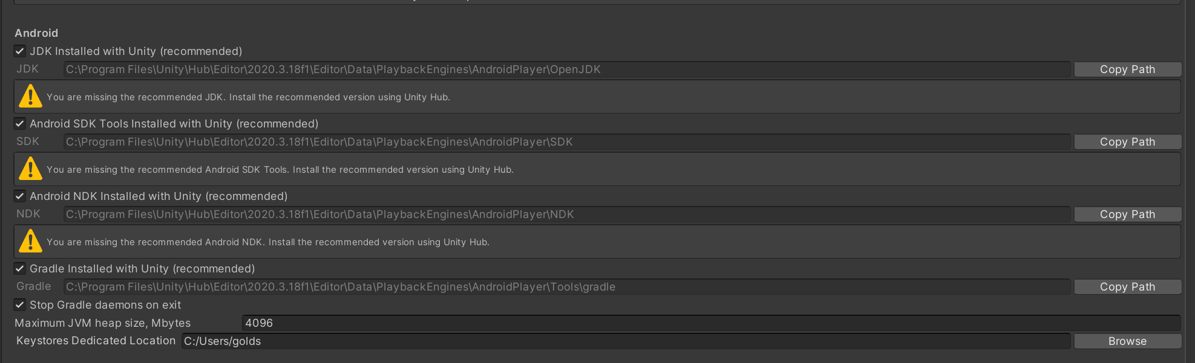Screen dimensions: 1195x363
Task: Click the NDK path field
Action: [x=567, y=214]
